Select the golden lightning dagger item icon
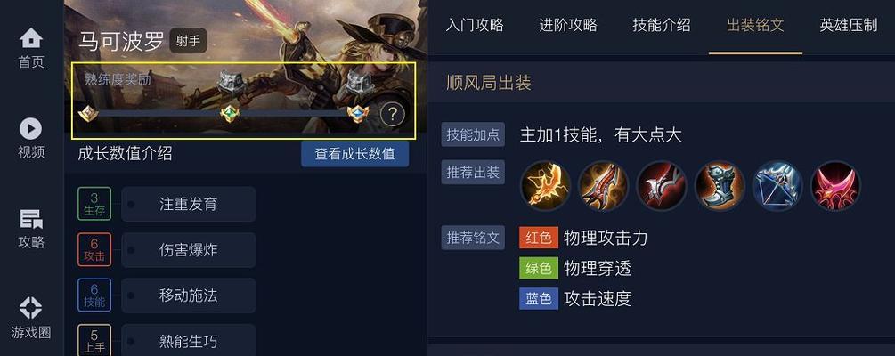 click(545, 186)
